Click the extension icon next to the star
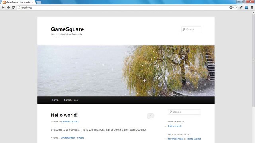255x143 pixels. (241, 8)
